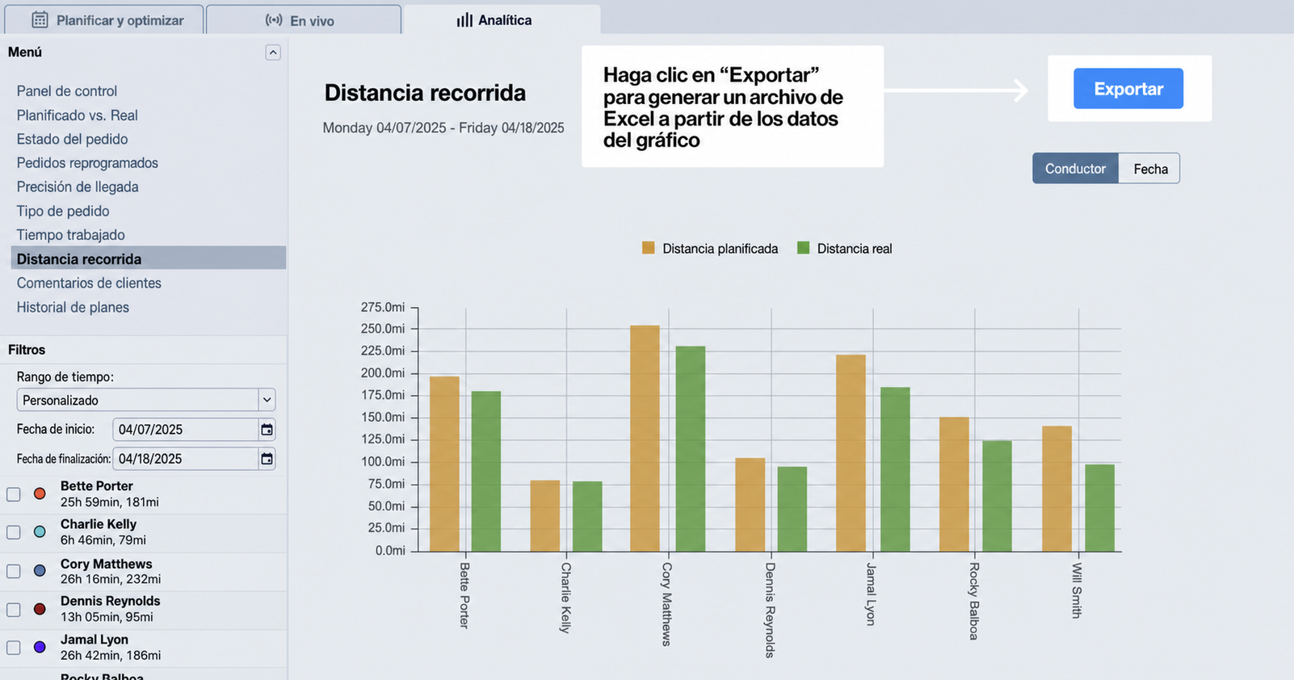
Task: Click Dennis Reynolds' actual distance green bar
Action: click(x=792, y=510)
